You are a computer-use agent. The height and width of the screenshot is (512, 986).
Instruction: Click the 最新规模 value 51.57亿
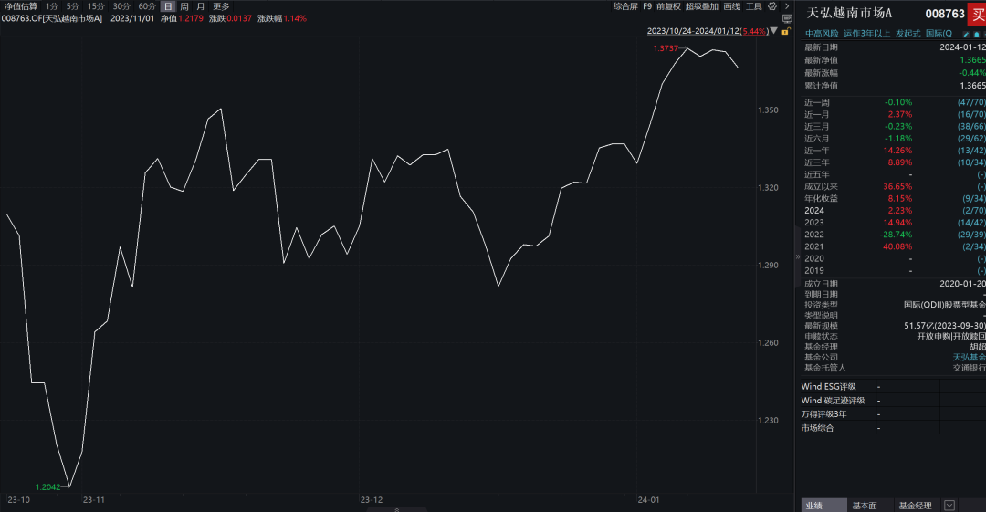click(x=945, y=326)
